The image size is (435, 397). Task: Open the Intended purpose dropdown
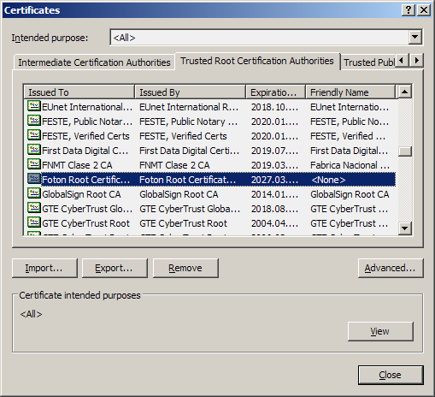[414, 37]
